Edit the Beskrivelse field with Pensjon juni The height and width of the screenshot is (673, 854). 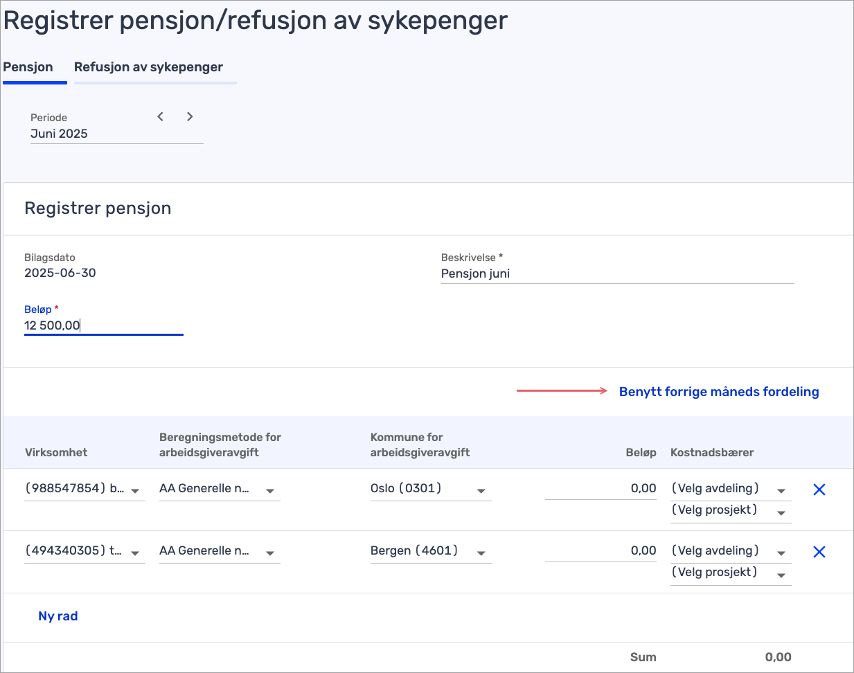point(616,273)
